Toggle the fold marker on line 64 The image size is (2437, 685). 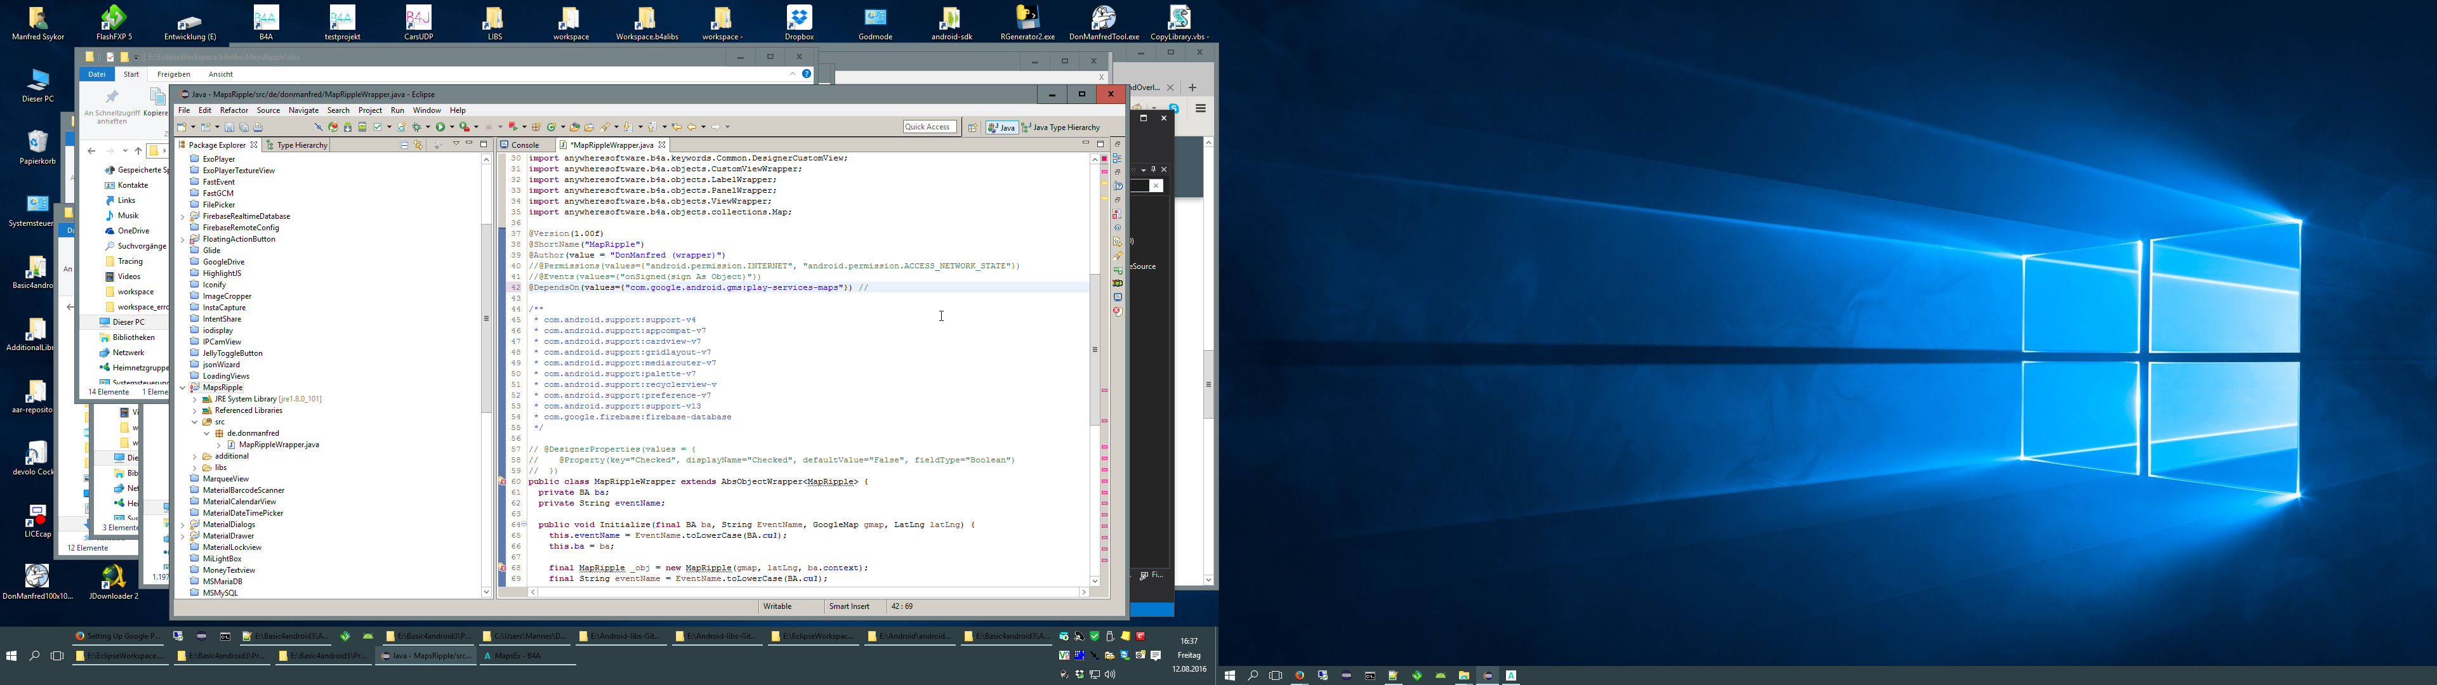click(x=525, y=524)
